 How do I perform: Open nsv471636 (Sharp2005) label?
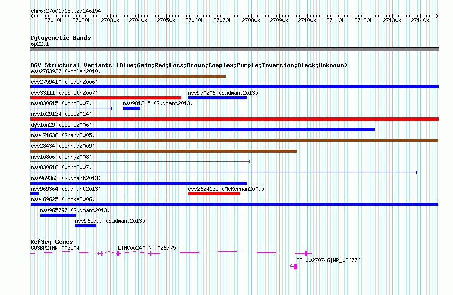coord(63,135)
